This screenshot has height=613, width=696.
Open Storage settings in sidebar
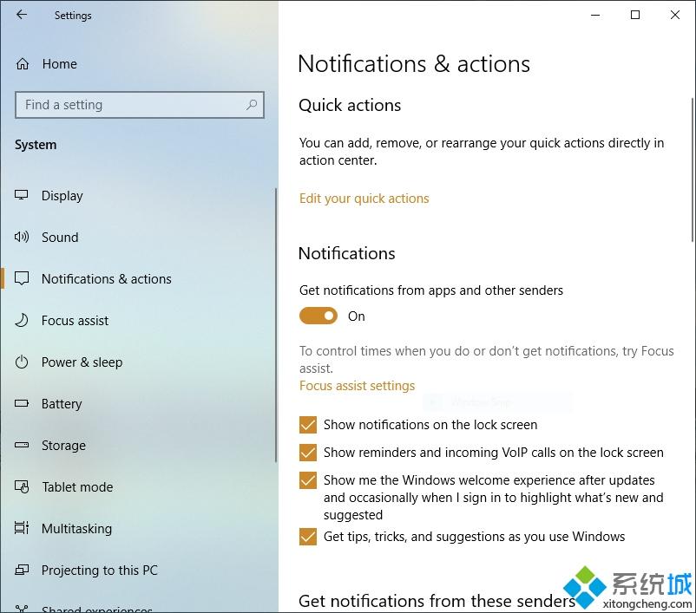(138, 445)
